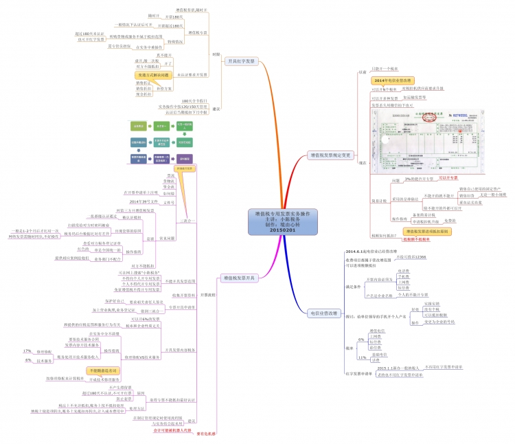Viewport: 515px width, 444px height.
Task: Select the 11% tax rate node
Action: 361,357
